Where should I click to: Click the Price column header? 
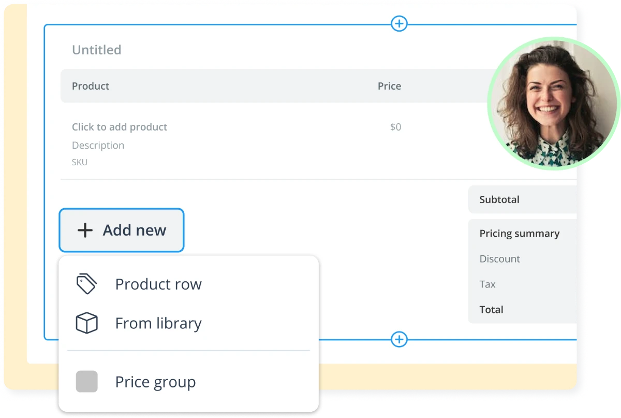pyautogui.click(x=389, y=86)
